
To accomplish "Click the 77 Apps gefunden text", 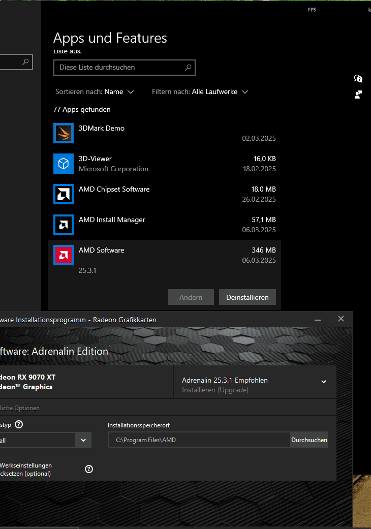I will [82, 110].
